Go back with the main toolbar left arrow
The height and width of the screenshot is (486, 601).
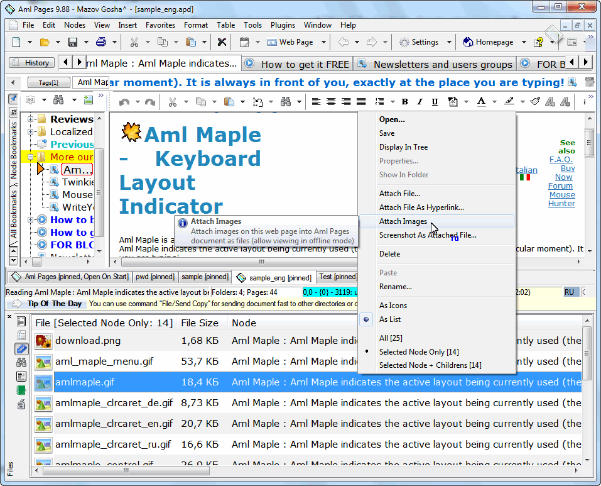click(x=344, y=42)
